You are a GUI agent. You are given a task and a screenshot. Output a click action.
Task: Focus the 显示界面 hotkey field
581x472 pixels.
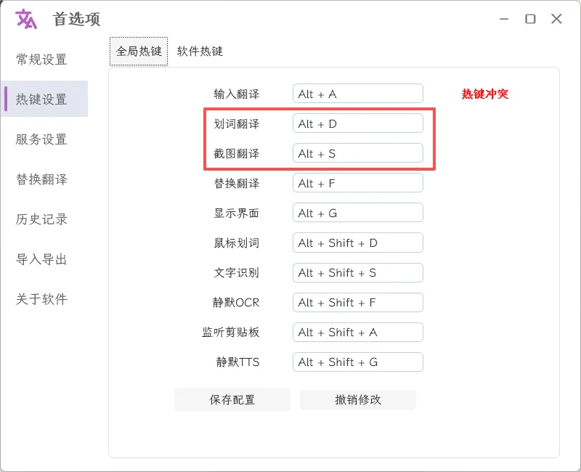(x=357, y=213)
